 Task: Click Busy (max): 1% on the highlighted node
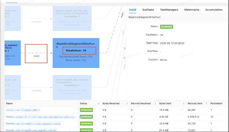[x=76, y=60]
